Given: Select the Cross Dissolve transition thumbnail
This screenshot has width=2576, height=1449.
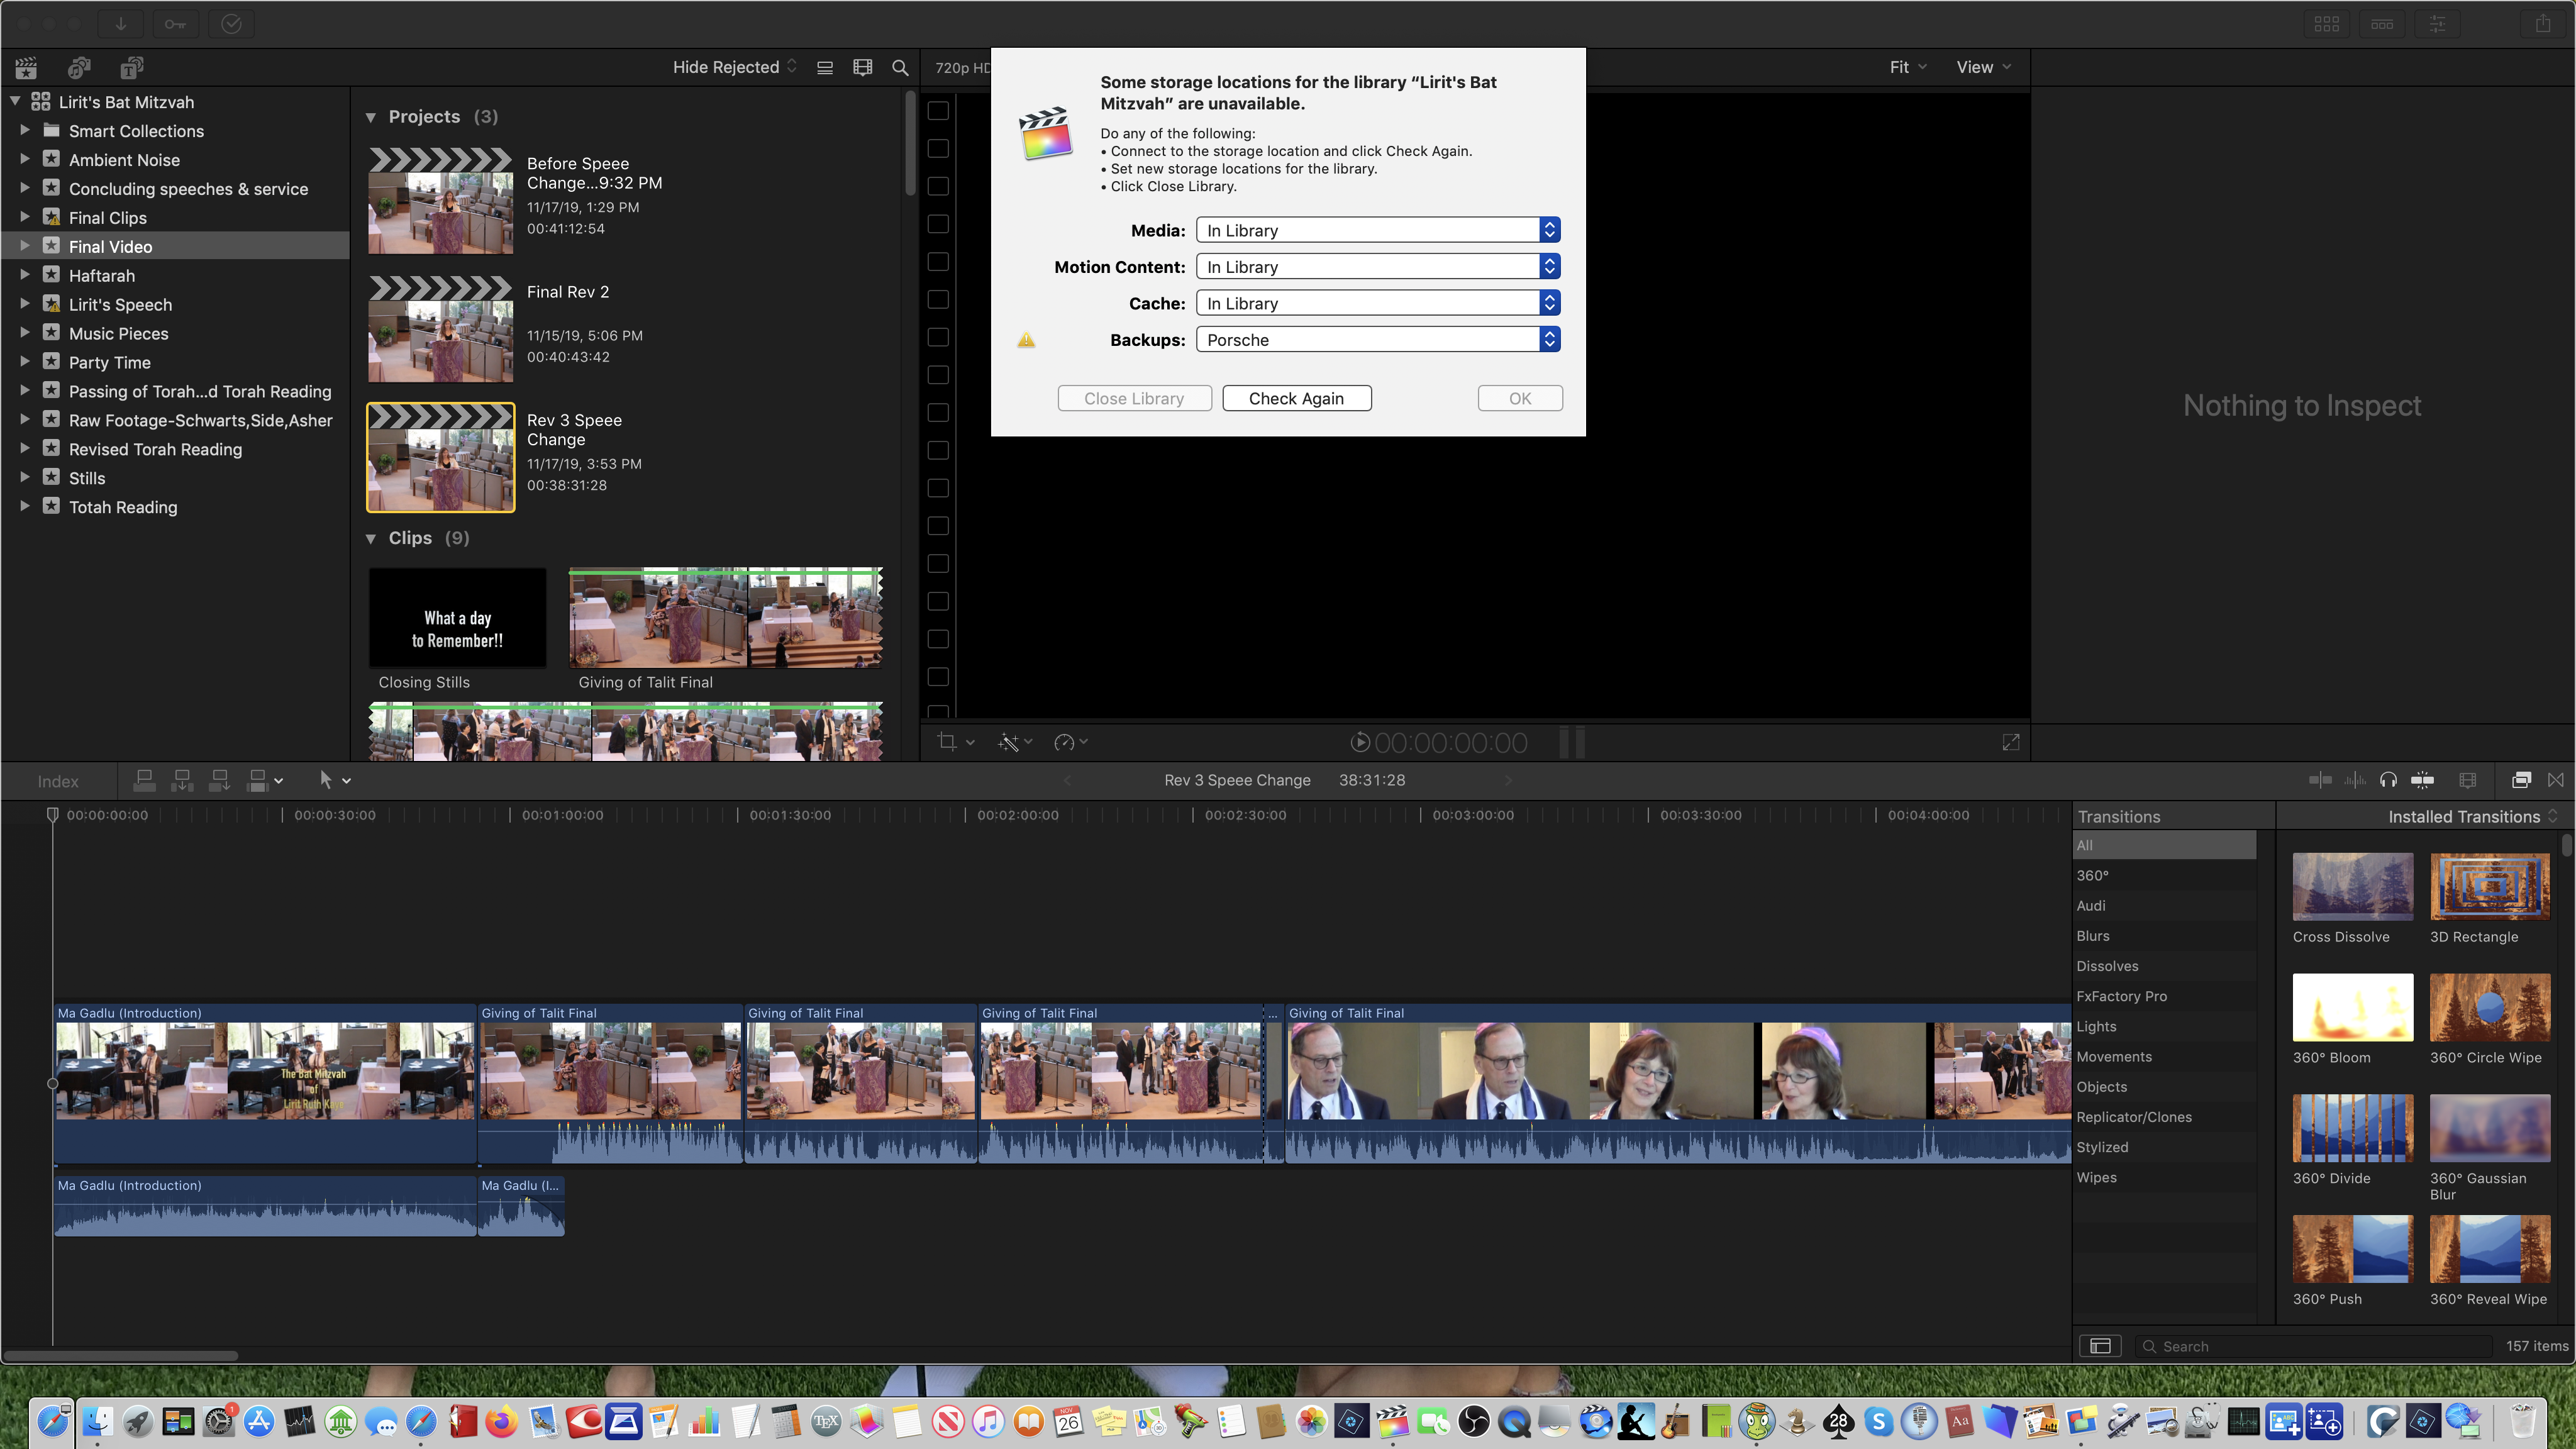Looking at the screenshot, I should tap(2352, 887).
